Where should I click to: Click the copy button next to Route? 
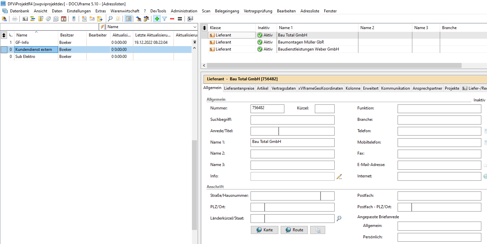coord(318,230)
